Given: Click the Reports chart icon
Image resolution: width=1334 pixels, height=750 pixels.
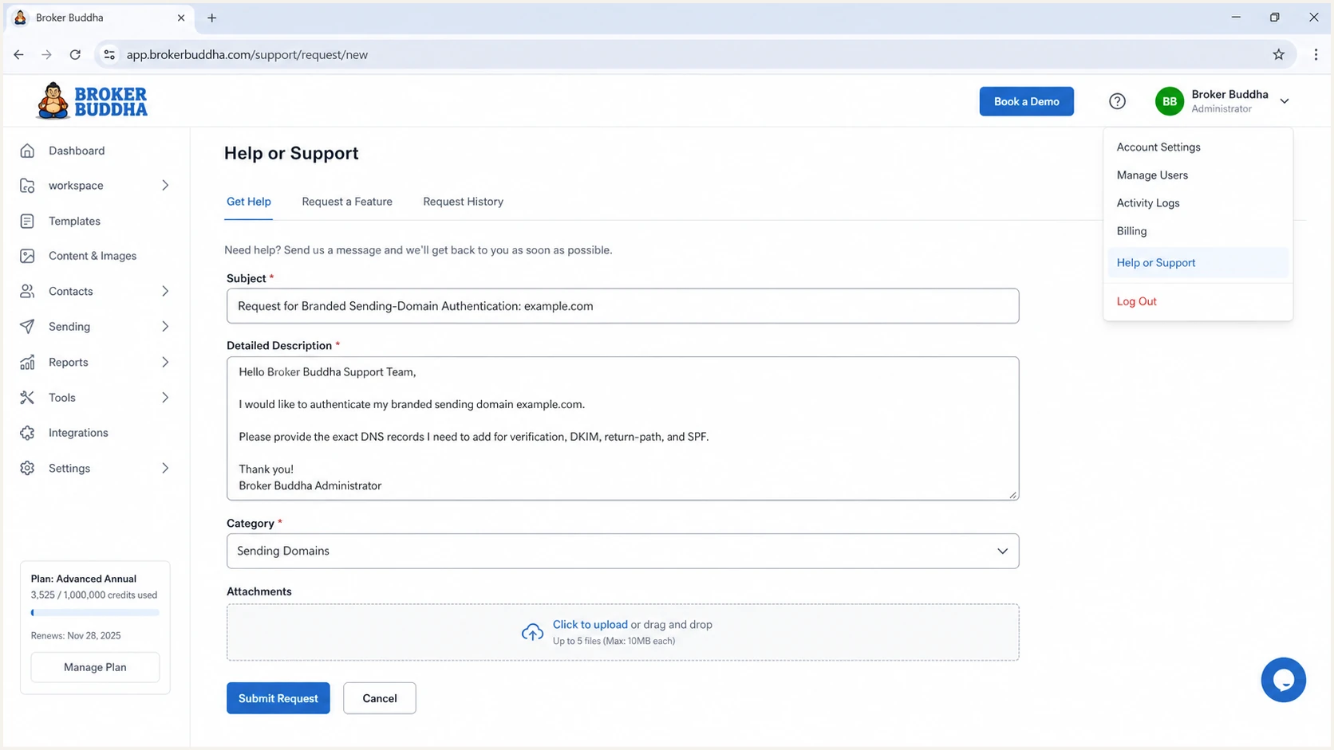Looking at the screenshot, I should click(27, 362).
